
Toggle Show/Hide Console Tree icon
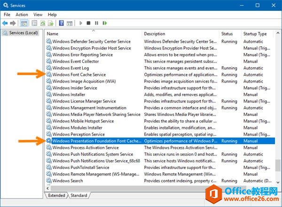click(x=24, y=23)
